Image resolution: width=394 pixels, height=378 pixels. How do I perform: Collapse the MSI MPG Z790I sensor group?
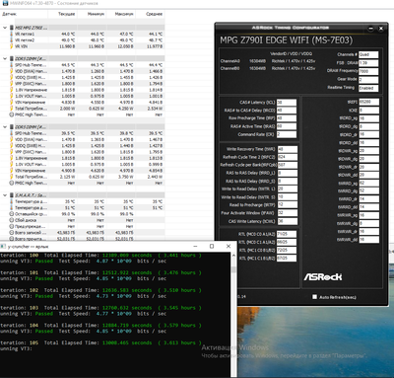(5, 28)
